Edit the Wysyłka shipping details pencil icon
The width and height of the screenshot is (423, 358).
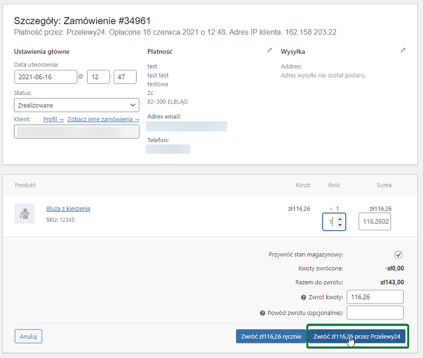(x=403, y=50)
